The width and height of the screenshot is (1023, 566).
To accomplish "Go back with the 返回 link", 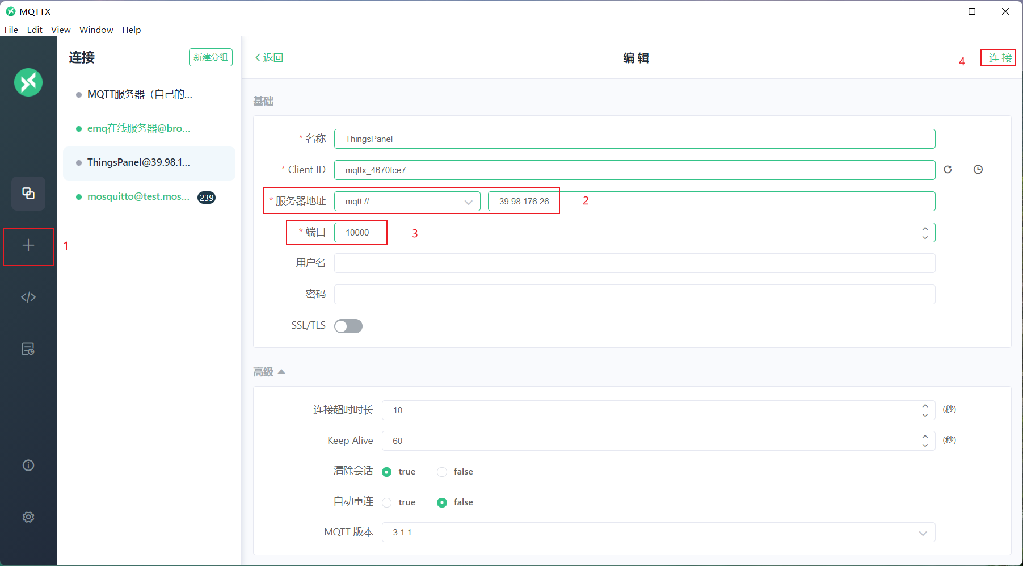I will point(270,58).
